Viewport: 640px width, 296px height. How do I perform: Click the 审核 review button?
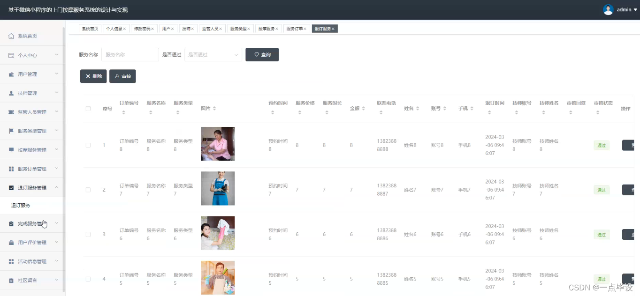pyautogui.click(x=122, y=76)
